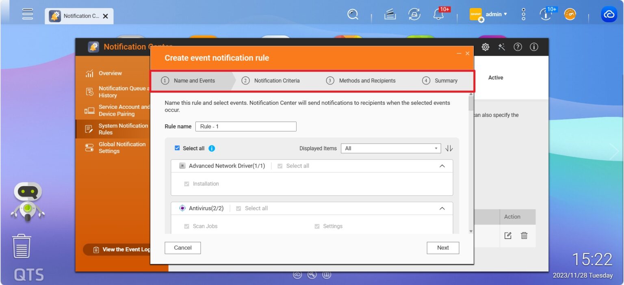This screenshot has height=285, width=624.
Task: Select Overview in the sidebar
Action: [110, 73]
